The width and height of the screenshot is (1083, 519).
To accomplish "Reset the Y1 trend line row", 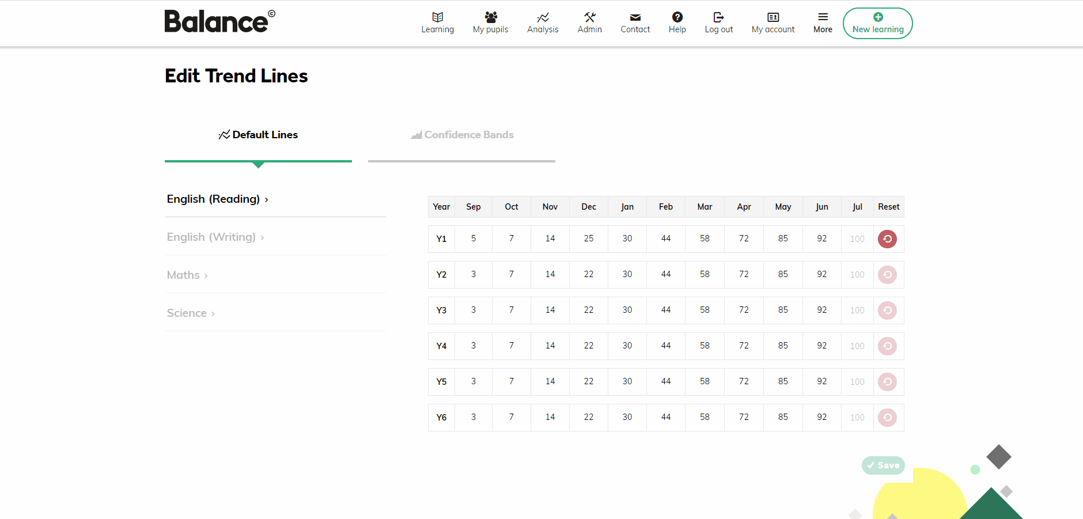I will [x=887, y=239].
